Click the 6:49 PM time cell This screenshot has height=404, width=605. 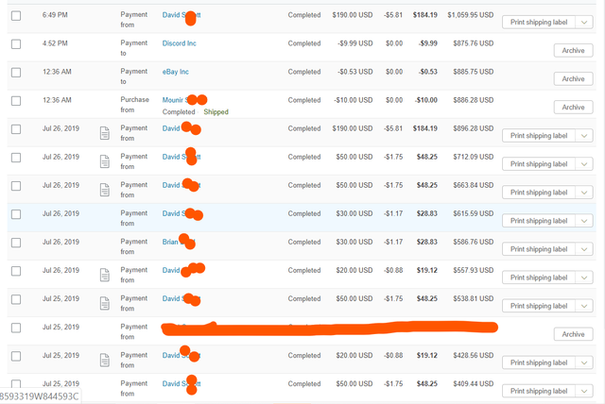tap(55, 15)
